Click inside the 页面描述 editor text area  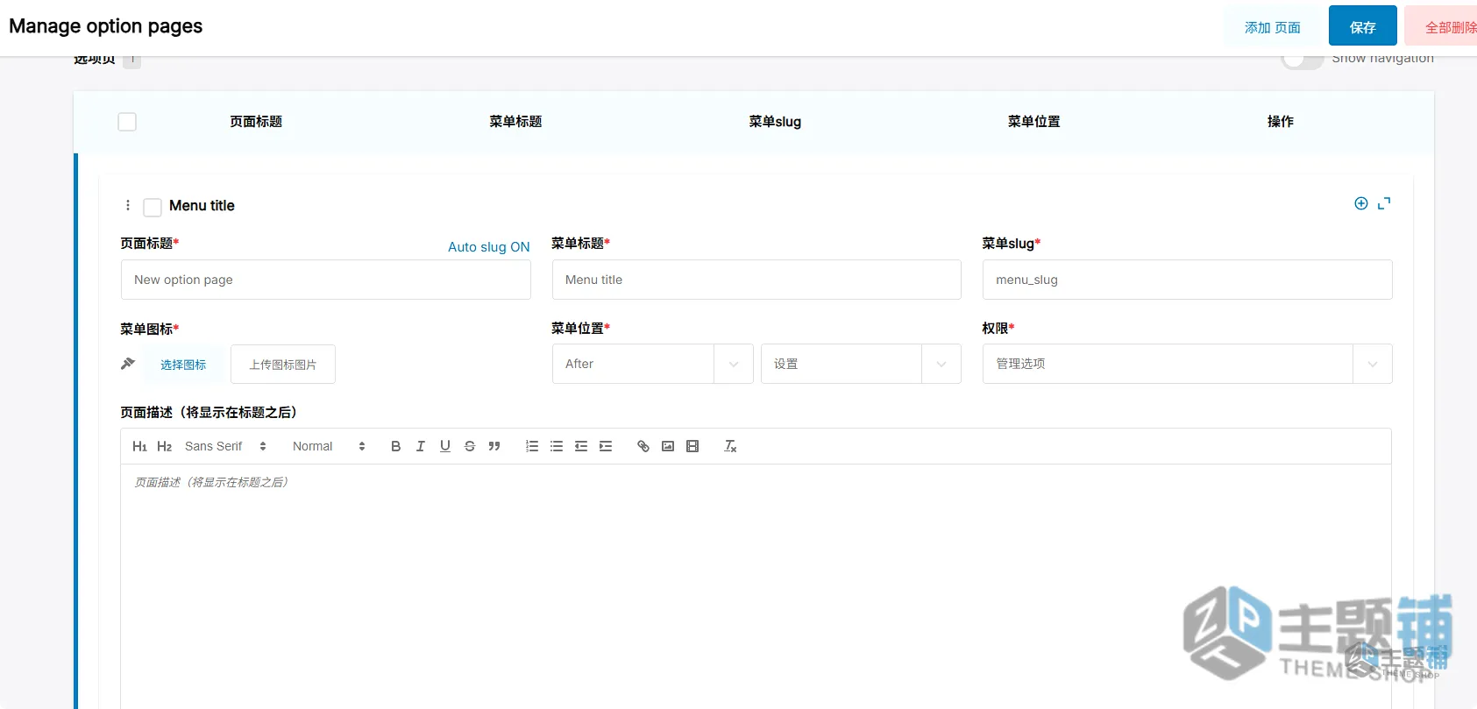(756, 587)
